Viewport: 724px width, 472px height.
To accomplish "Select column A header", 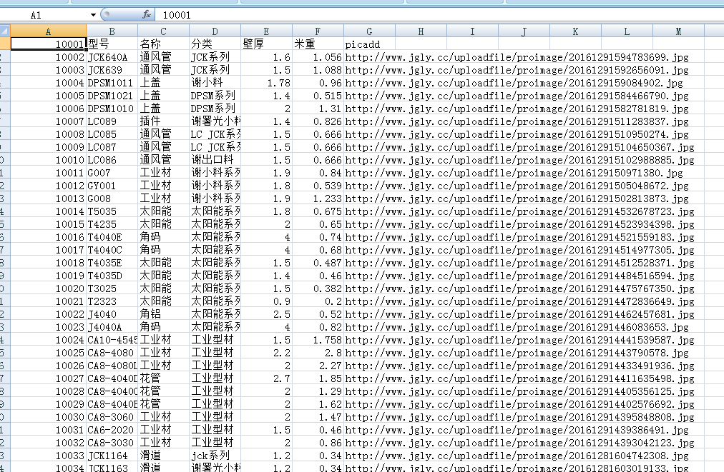I will 48,31.
